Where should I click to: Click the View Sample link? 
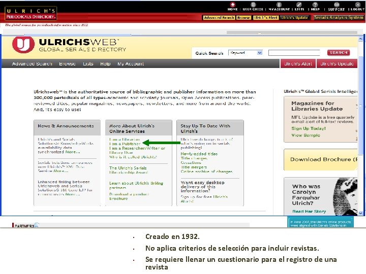(x=306, y=135)
